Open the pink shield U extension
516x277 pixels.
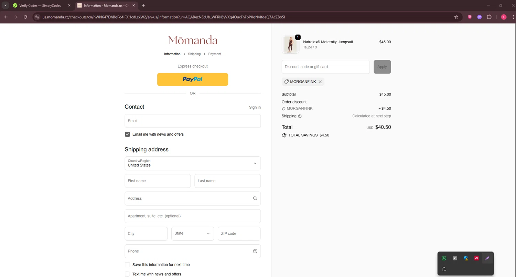[470, 17]
